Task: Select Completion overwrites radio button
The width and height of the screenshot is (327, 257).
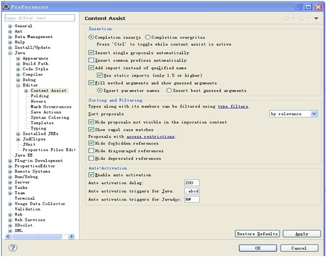Action: tap(148, 37)
